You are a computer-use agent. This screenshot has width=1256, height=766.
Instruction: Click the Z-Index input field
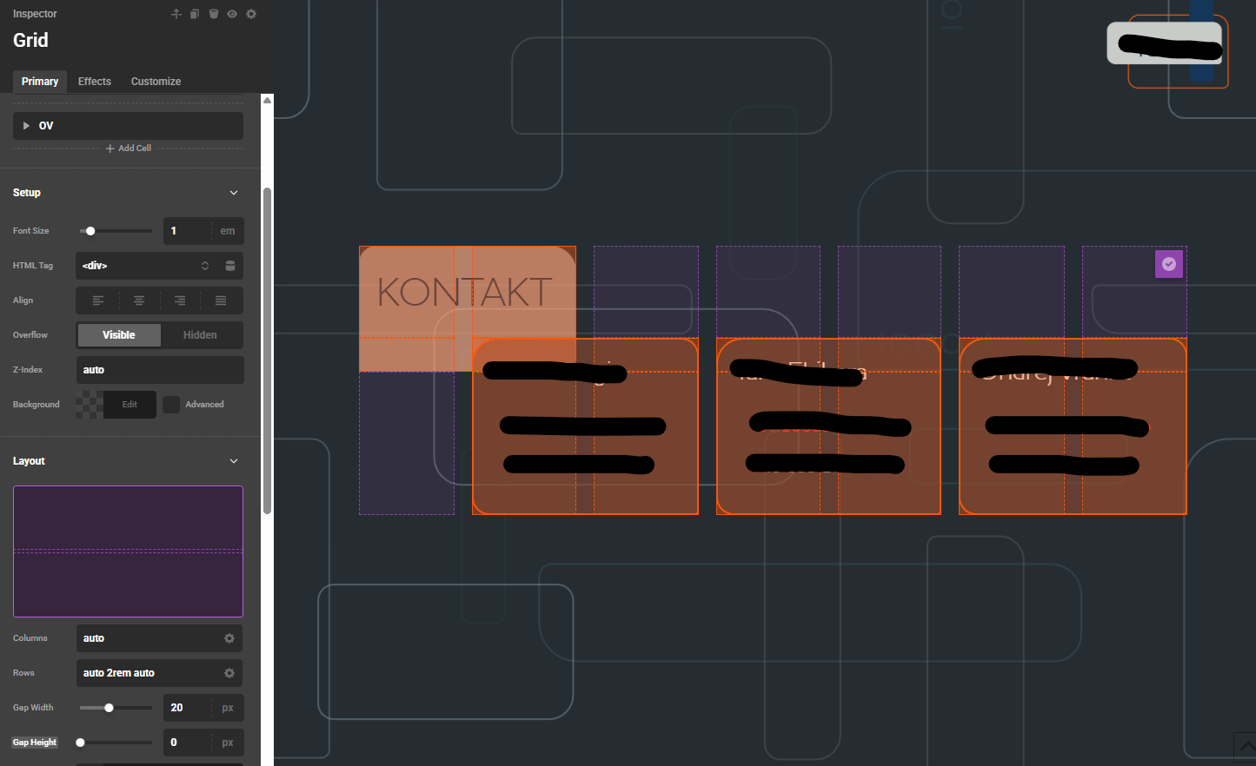pyautogui.click(x=159, y=370)
